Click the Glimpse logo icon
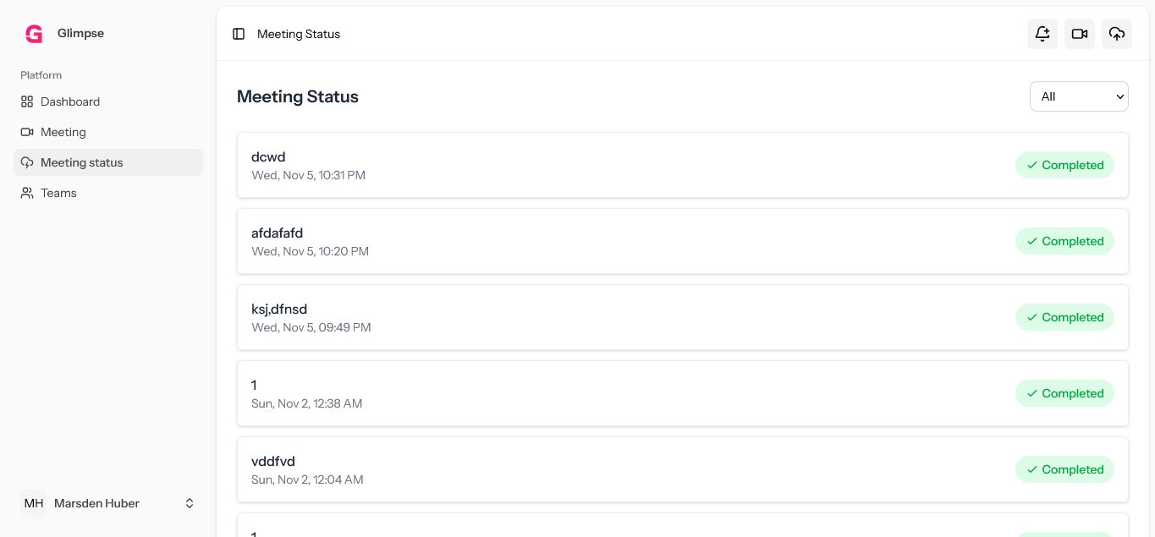The height and width of the screenshot is (537, 1155). tap(34, 34)
